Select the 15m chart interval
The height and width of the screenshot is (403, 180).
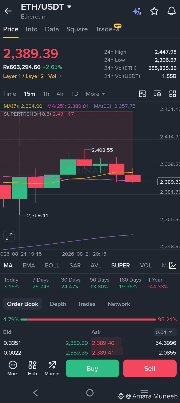point(30,94)
